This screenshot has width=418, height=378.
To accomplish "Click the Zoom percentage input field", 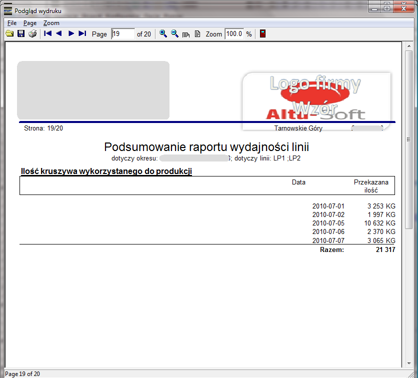I will pos(233,34).
